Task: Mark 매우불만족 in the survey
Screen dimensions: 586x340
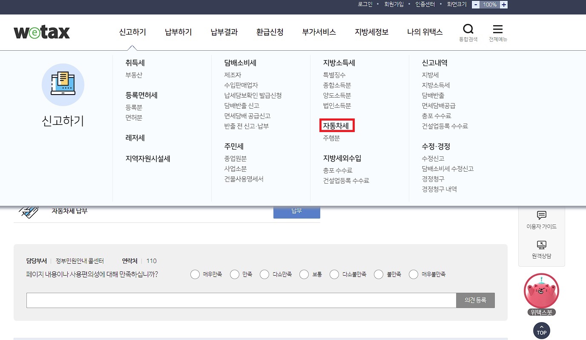Action: [414, 274]
